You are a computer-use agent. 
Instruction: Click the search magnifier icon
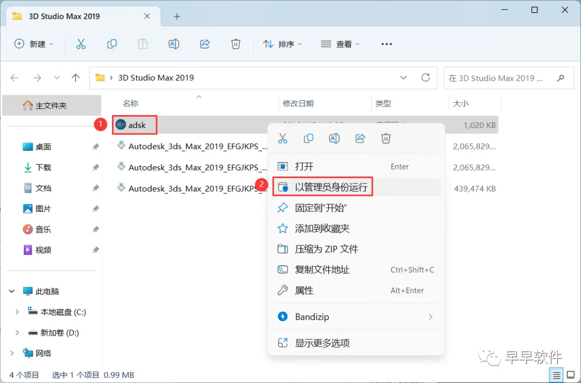pyautogui.click(x=561, y=78)
